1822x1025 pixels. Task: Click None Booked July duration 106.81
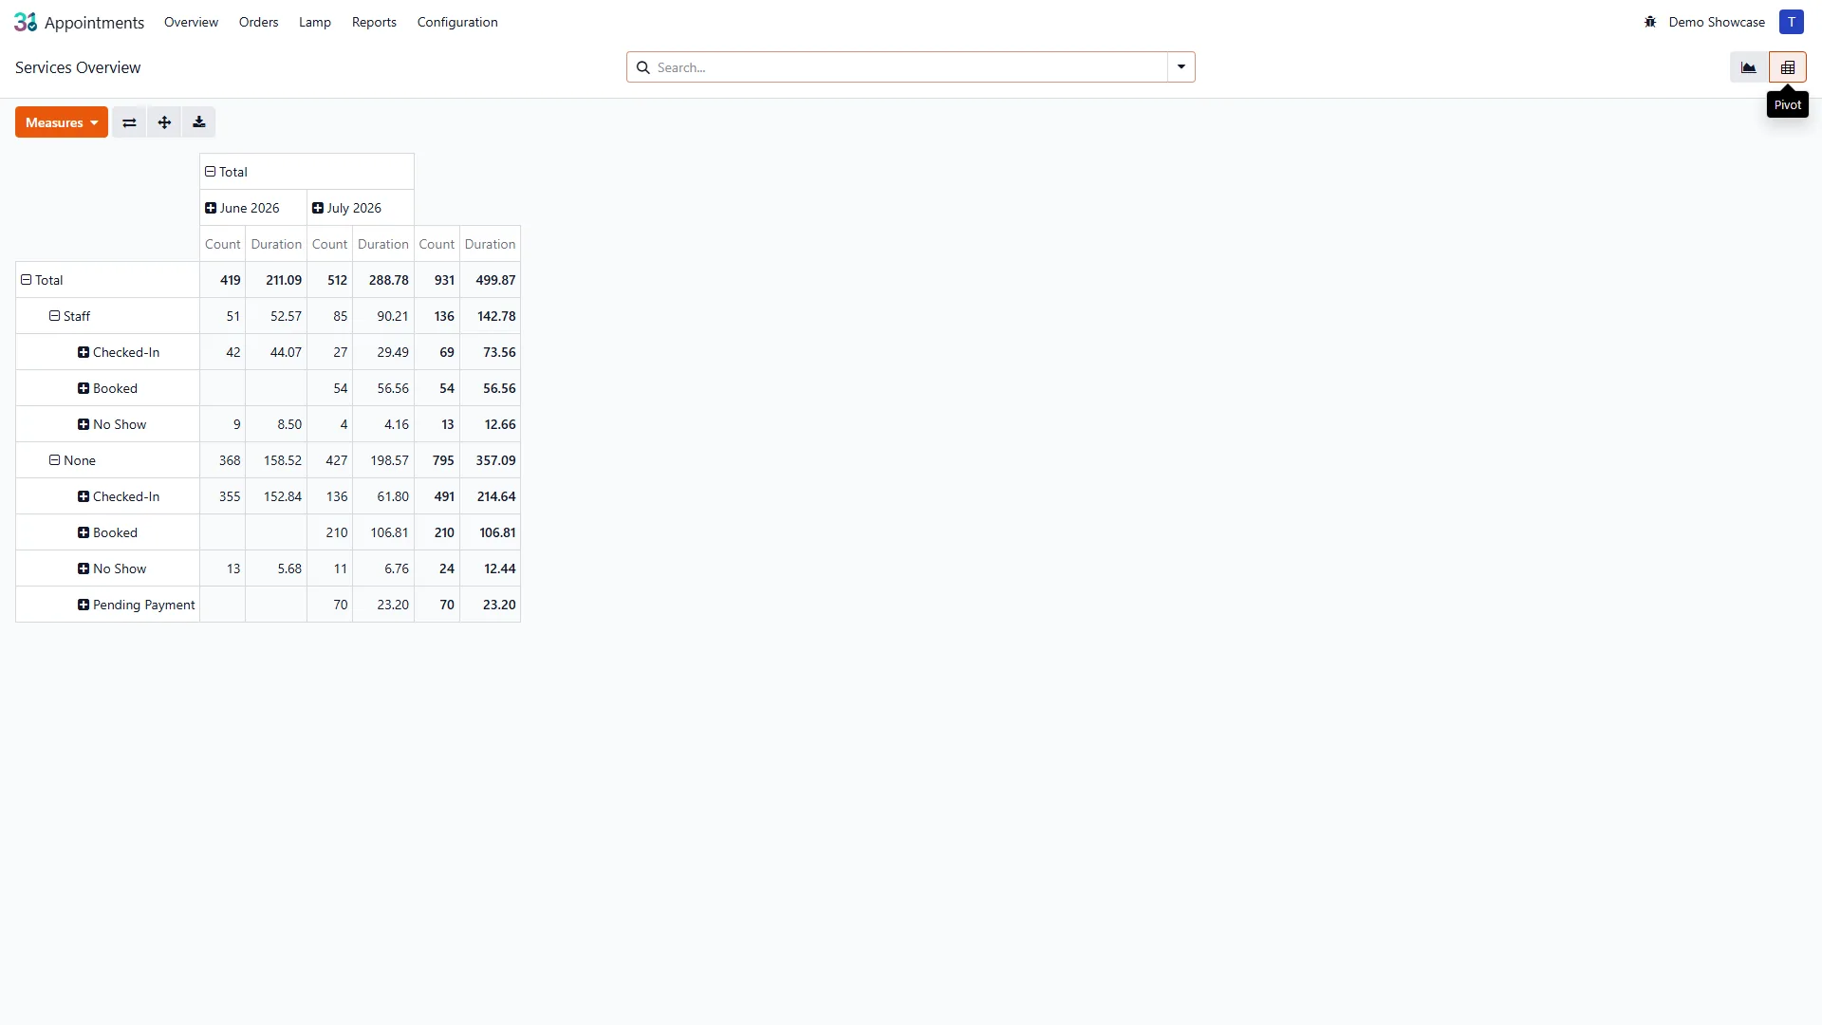383,532
